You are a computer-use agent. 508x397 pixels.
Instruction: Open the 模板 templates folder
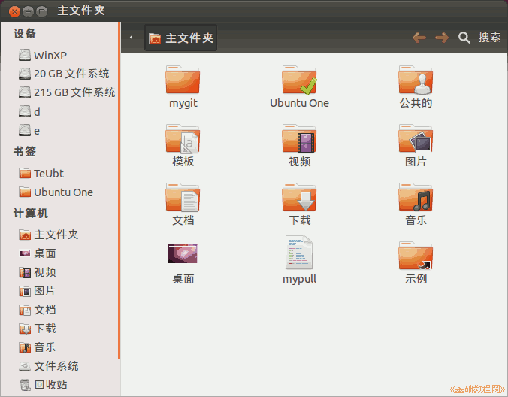pyautogui.click(x=183, y=138)
